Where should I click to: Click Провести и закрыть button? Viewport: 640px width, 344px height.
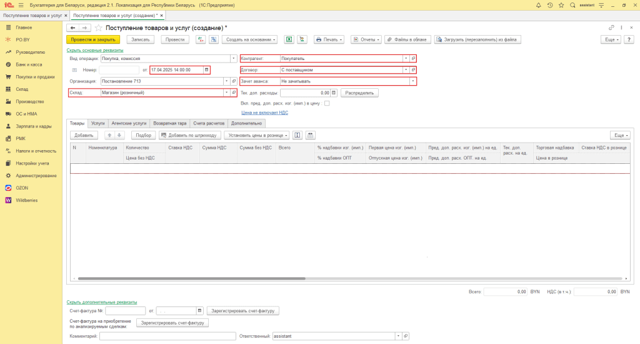click(x=93, y=39)
